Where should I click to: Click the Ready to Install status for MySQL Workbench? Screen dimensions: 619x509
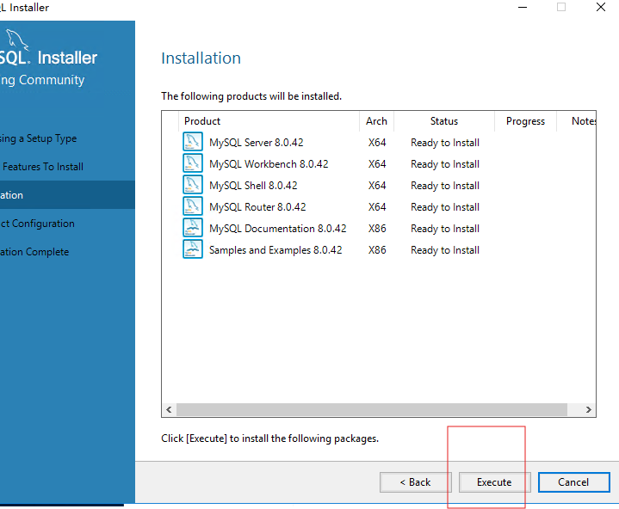click(445, 164)
